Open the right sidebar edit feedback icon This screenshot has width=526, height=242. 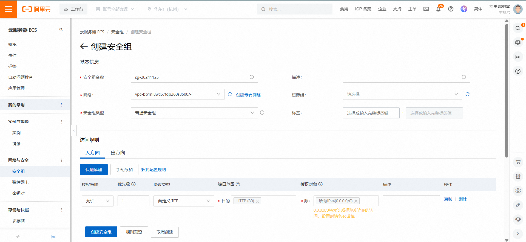click(x=518, y=205)
